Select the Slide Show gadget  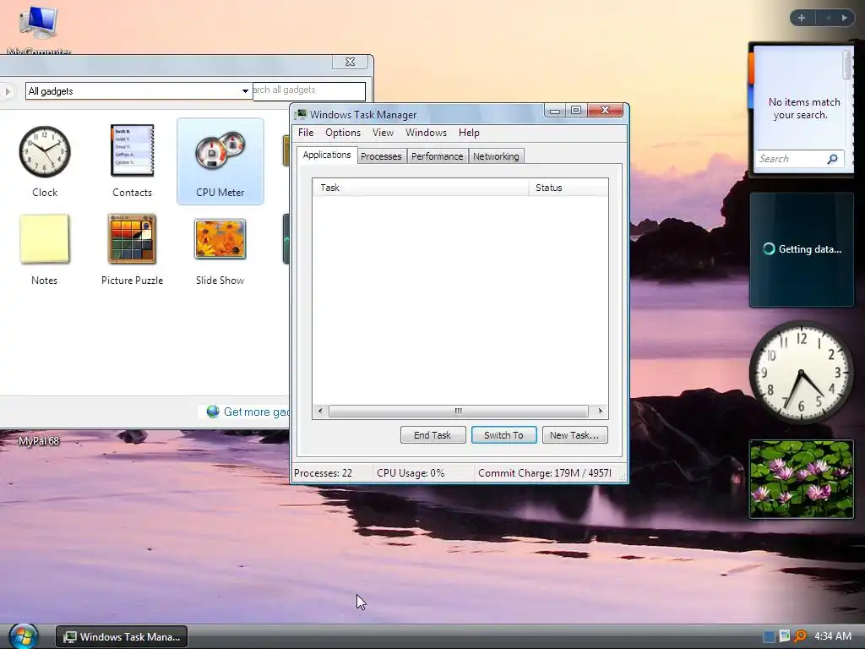click(x=220, y=239)
